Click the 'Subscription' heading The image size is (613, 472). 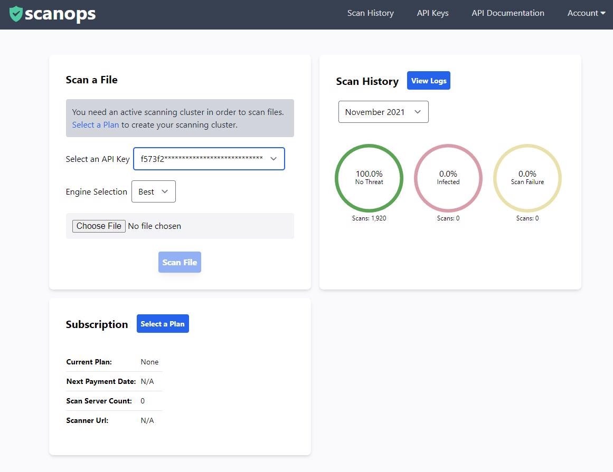tap(97, 324)
